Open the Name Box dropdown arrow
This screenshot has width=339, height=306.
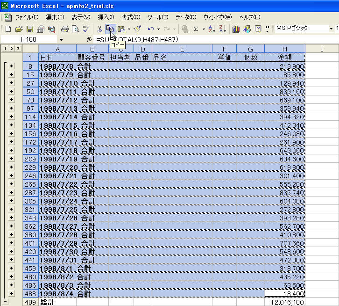pyautogui.click(x=61, y=40)
